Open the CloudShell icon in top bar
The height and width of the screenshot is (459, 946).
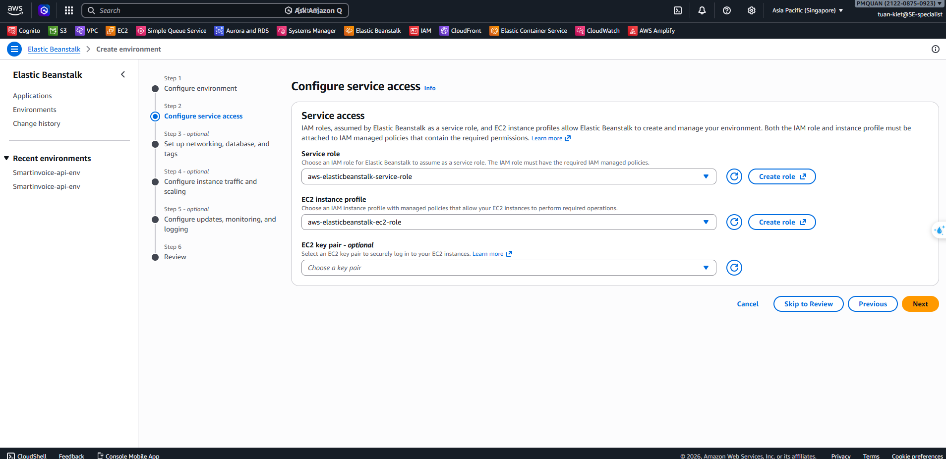678,10
